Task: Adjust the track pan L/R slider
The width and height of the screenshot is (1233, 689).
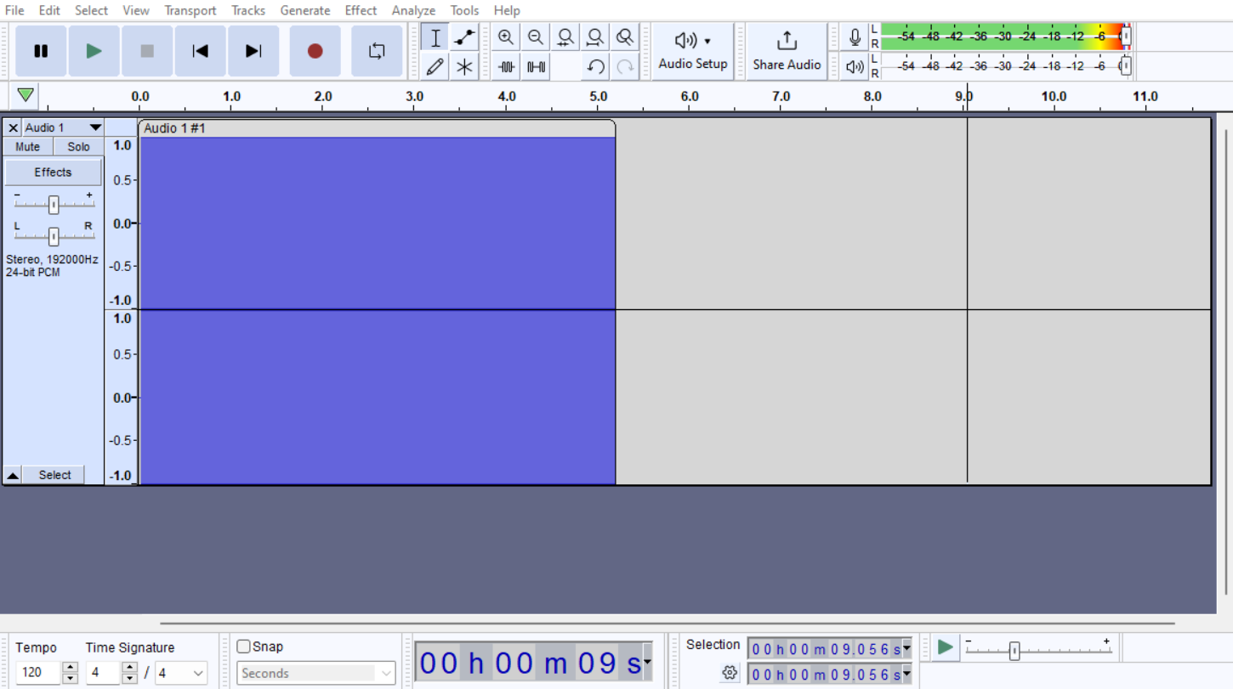Action: tap(54, 236)
